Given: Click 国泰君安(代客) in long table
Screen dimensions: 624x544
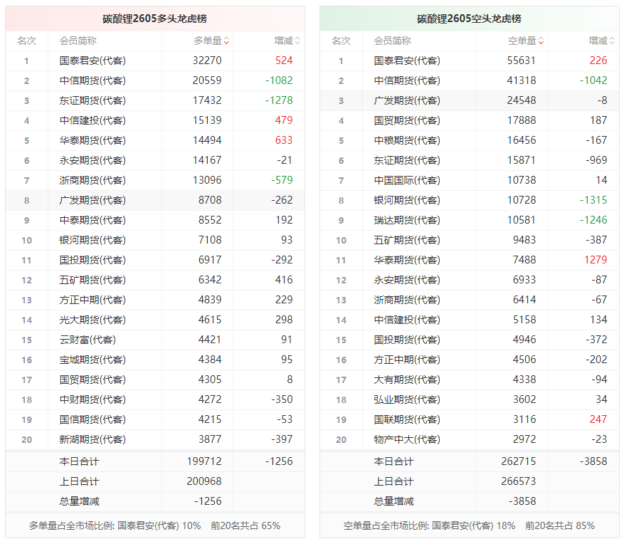Looking at the screenshot, I should [92, 61].
